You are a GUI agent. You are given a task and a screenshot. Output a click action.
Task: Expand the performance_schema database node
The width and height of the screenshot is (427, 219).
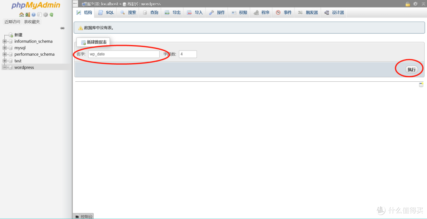[x=4, y=54]
